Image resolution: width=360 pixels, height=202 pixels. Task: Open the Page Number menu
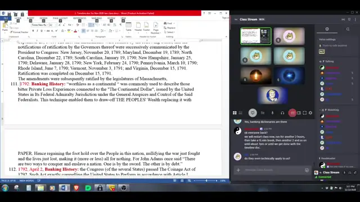[156, 27]
